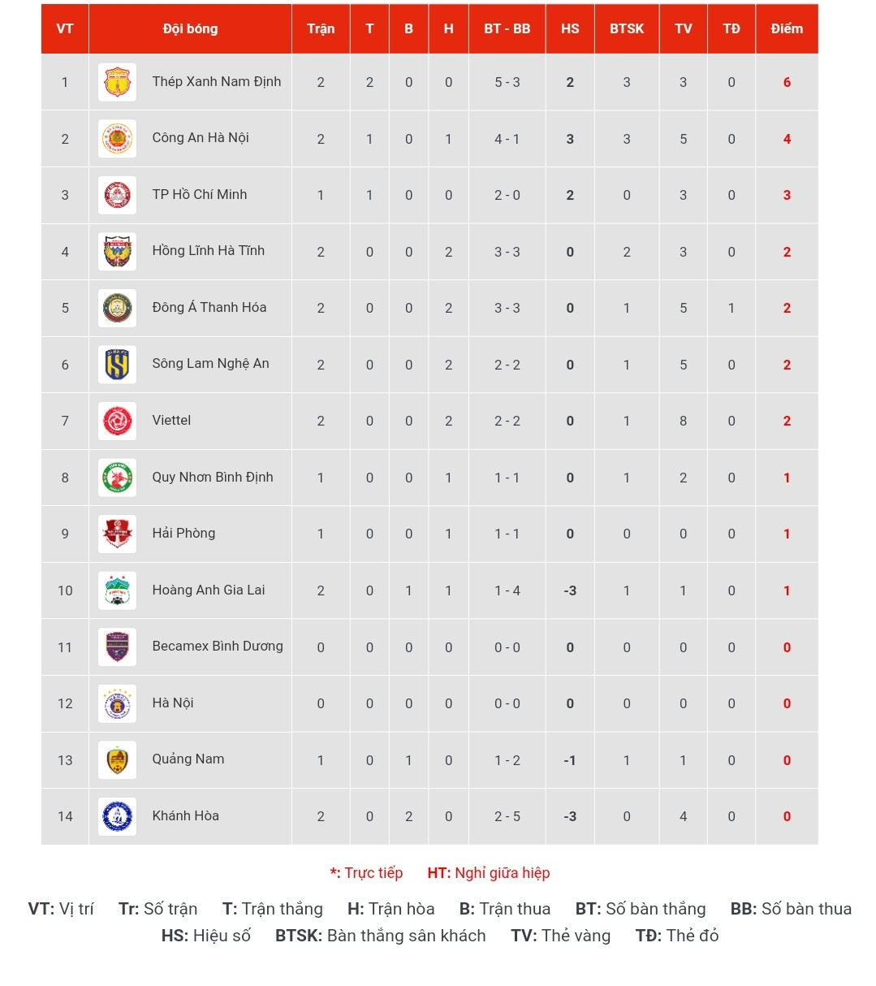
Task: Open the Quy Nhơn Bình Định team name
Action: pyautogui.click(x=213, y=477)
